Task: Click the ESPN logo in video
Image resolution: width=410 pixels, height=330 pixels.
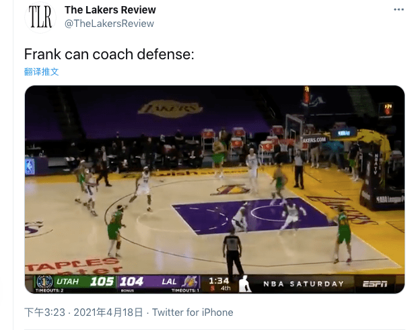Action: tap(375, 284)
